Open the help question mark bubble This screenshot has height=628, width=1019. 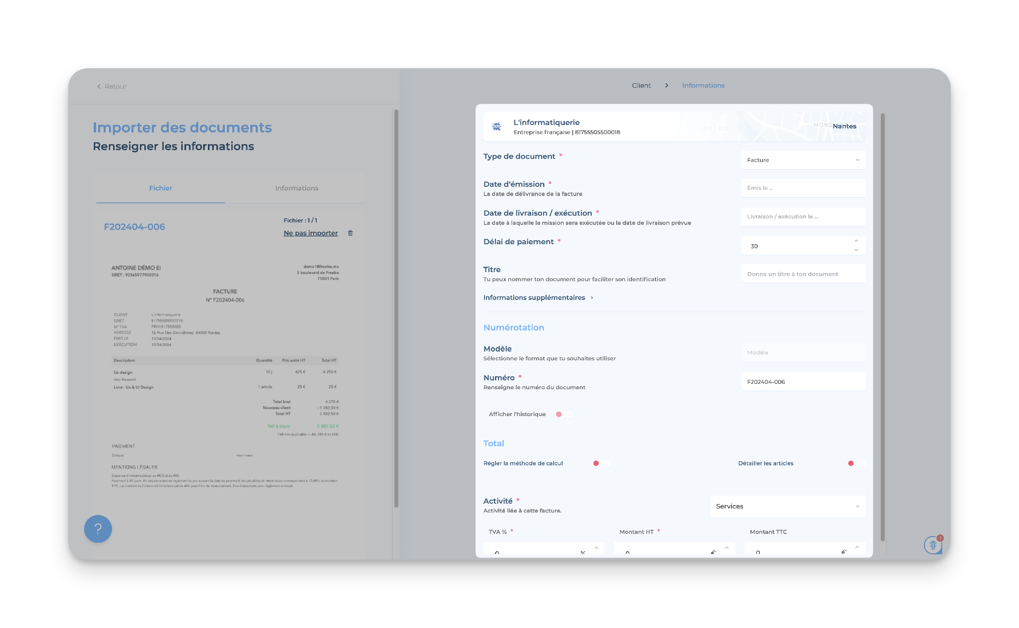point(98,529)
